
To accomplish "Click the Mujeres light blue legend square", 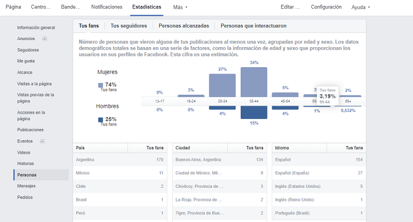I will (x=100, y=85).
